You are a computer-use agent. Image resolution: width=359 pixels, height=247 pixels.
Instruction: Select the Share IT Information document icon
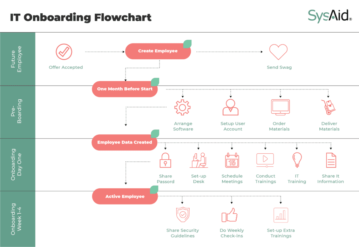point(331,160)
